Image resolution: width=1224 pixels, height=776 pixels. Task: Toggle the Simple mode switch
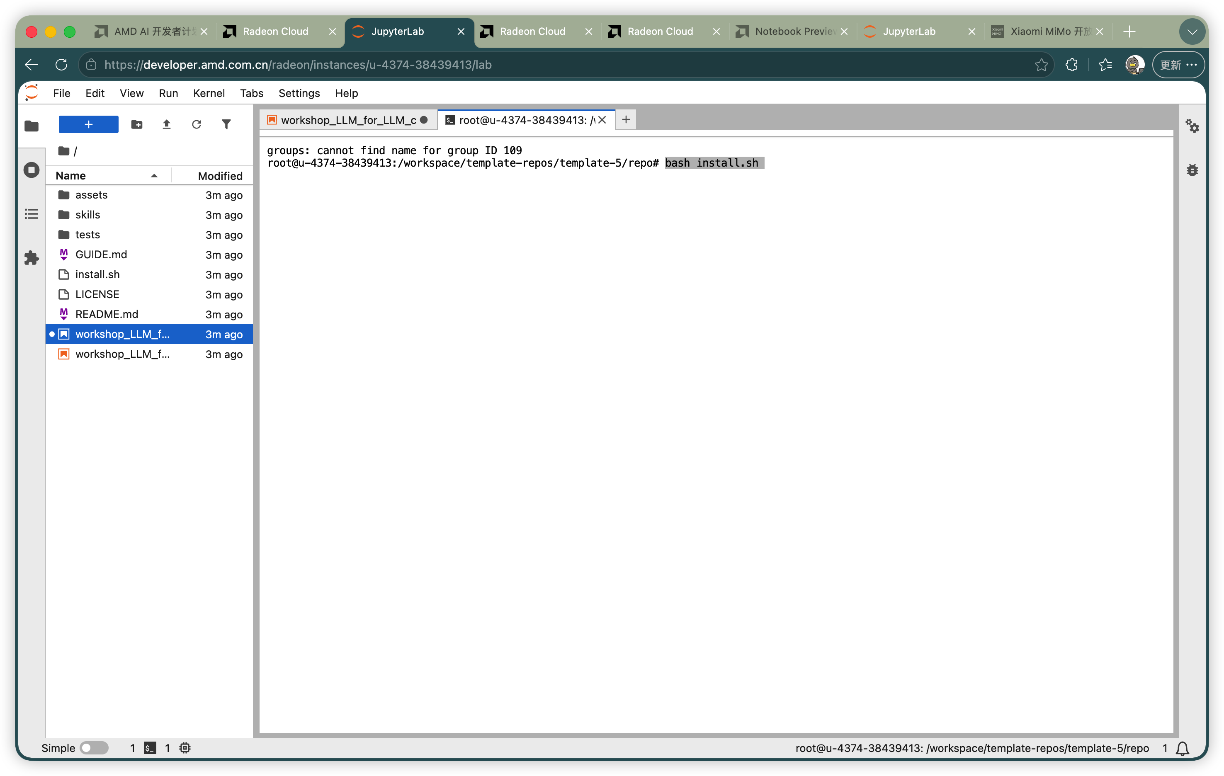[x=95, y=747]
